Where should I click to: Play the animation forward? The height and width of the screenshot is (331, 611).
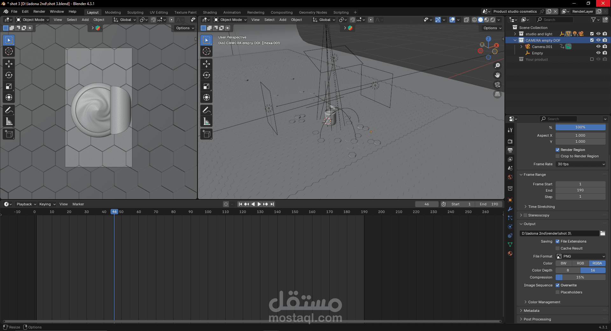(259, 204)
